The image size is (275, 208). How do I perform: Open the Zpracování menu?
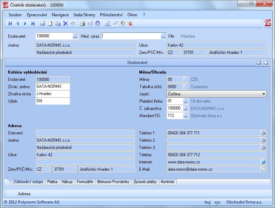(37, 15)
